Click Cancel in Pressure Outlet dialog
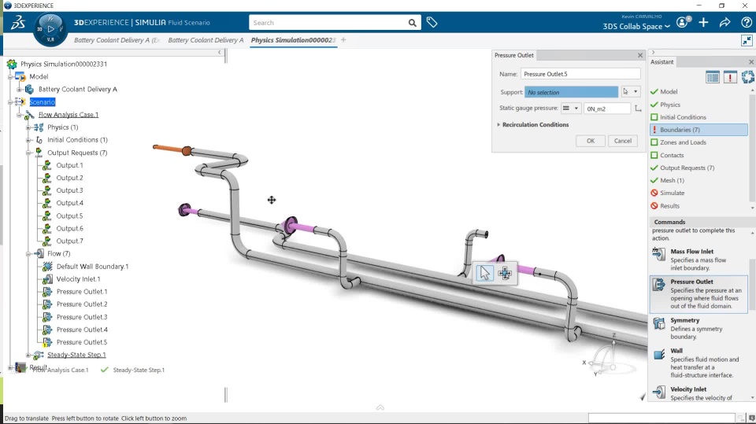The image size is (756, 424). (x=622, y=141)
